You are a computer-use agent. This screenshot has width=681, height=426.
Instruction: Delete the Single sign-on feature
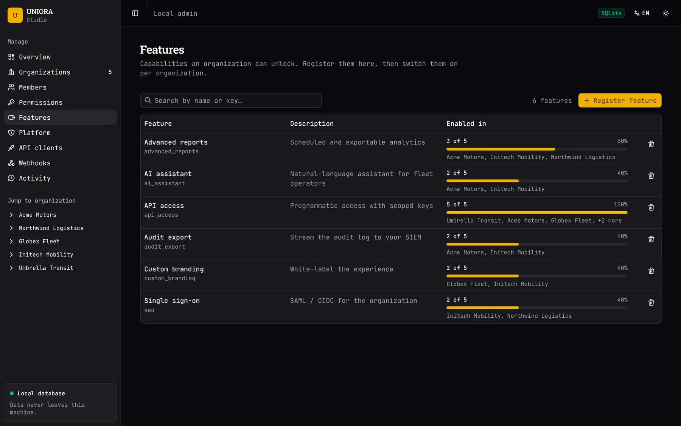pos(651,303)
